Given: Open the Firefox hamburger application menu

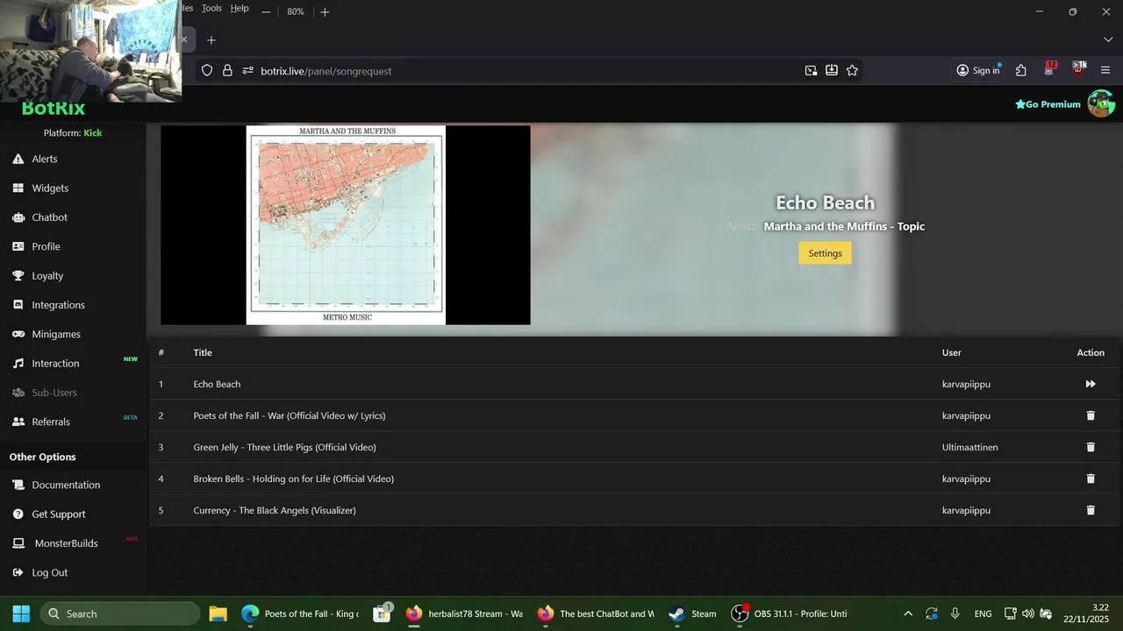Looking at the screenshot, I should tap(1105, 70).
